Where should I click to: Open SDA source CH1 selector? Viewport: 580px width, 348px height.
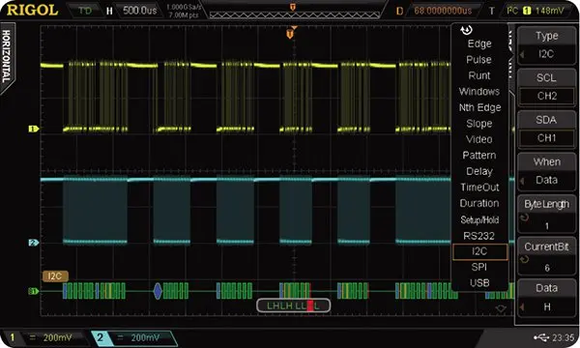[x=546, y=130]
